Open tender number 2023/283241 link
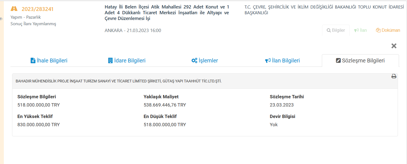The image size is (407, 164). pyautogui.click(x=37, y=9)
